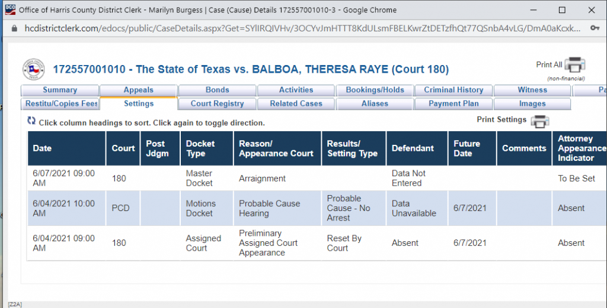Open the Bookings/Holds tab
The height and width of the screenshot is (308, 607).
(x=375, y=90)
